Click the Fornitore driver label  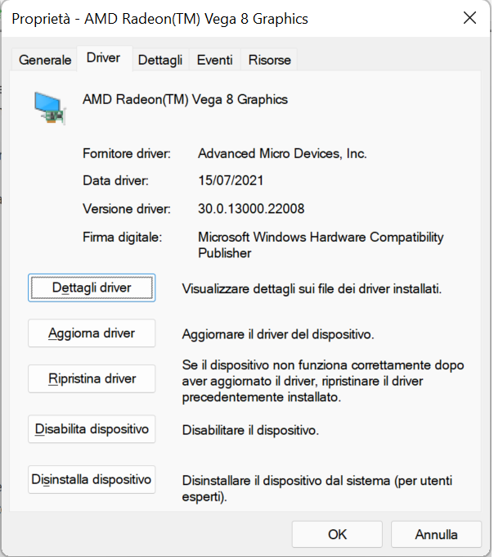127,153
